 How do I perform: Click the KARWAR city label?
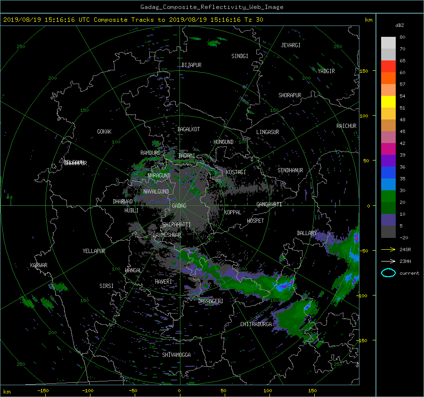[39, 265]
